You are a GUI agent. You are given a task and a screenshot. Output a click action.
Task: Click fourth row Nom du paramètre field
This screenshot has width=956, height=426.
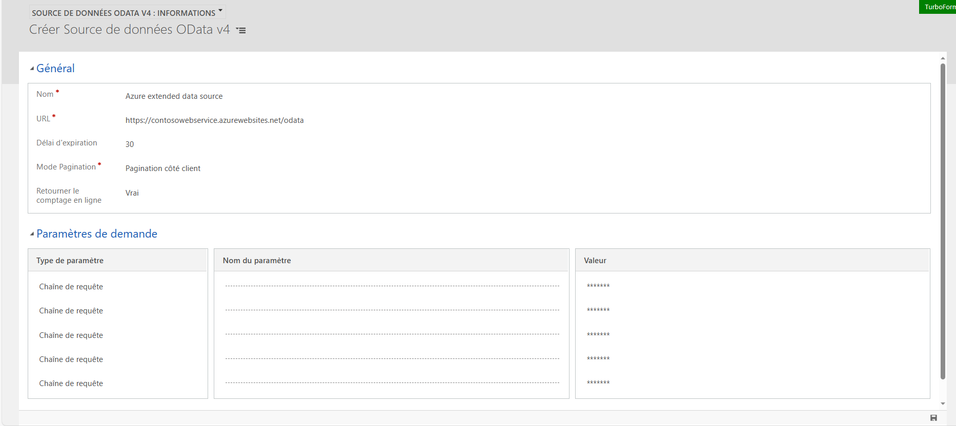[392, 359]
